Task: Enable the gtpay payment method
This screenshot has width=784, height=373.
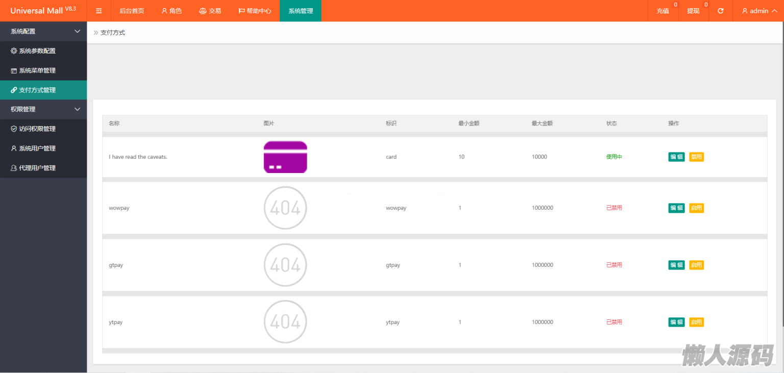Action: (x=696, y=265)
